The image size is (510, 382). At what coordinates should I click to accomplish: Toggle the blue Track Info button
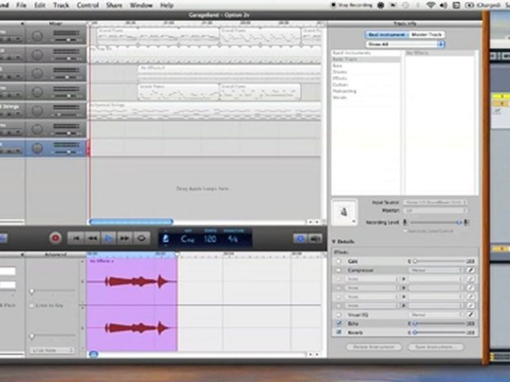click(x=300, y=239)
